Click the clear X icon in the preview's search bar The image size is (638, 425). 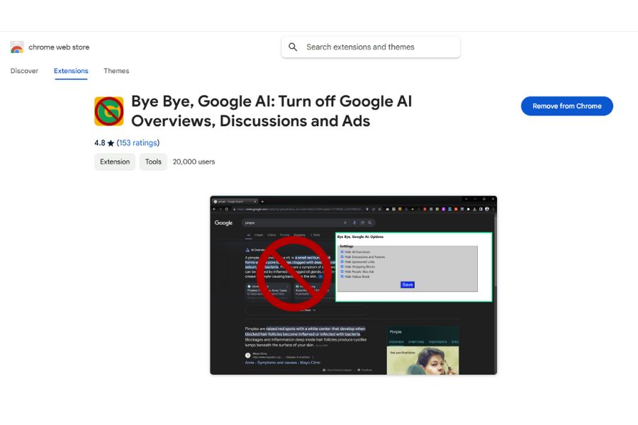pos(345,222)
